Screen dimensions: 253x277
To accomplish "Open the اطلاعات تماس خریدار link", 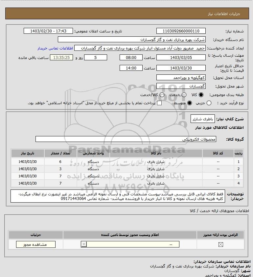I will click(55, 48).
